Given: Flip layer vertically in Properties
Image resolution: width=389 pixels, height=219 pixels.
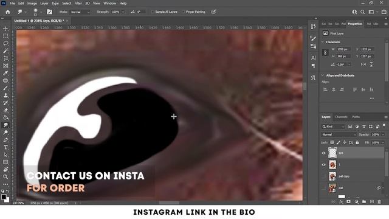Looking at the screenshot, I should click(371, 64).
